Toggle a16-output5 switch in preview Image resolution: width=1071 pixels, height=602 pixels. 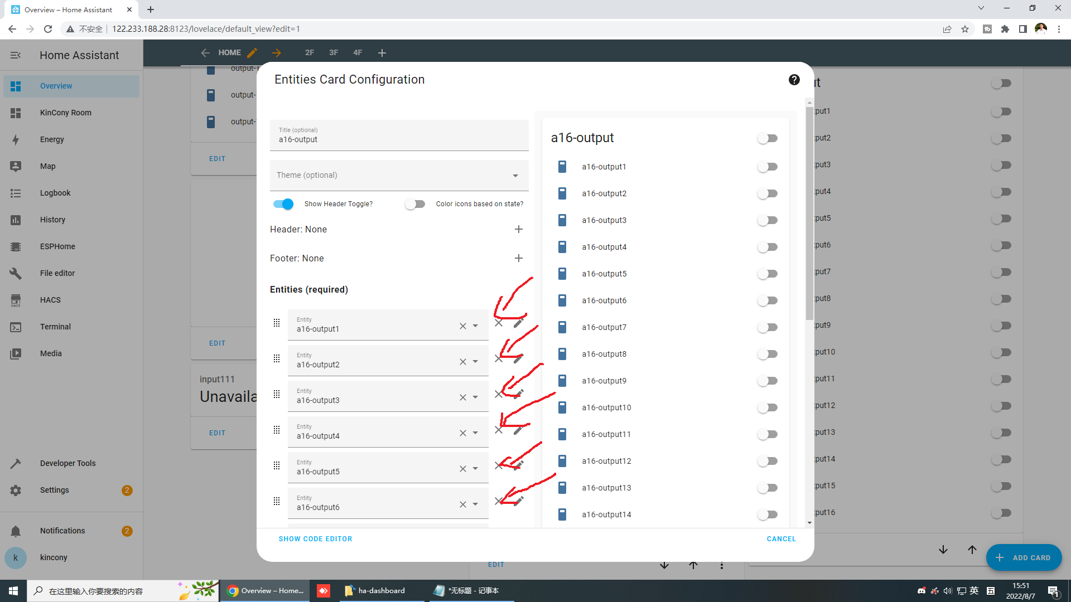point(768,274)
